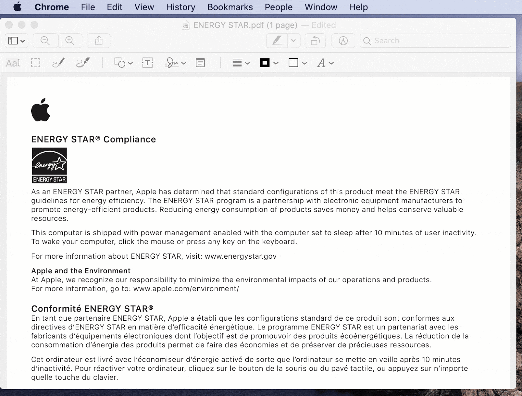Expand the Border Color chevron
This screenshot has width=522, height=396.
pyautogui.click(x=276, y=63)
